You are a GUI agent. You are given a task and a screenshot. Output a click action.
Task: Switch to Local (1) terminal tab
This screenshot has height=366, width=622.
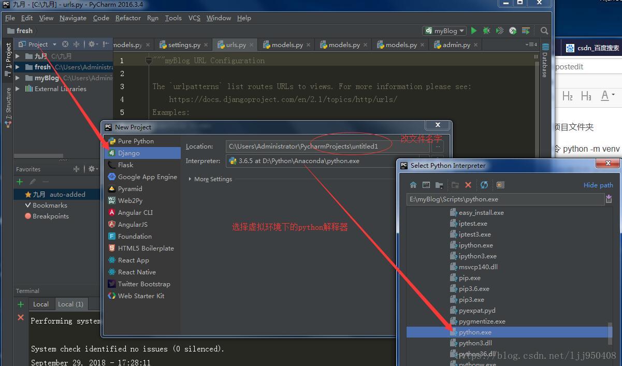pyautogui.click(x=70, y=304)
